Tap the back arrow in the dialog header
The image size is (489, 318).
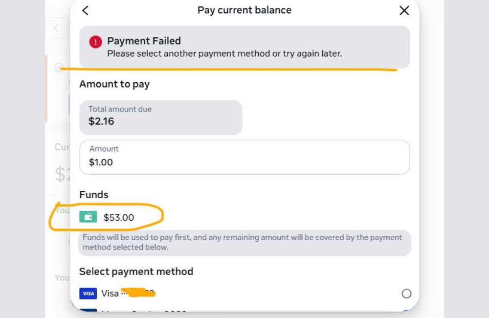[x=86, y=10]
